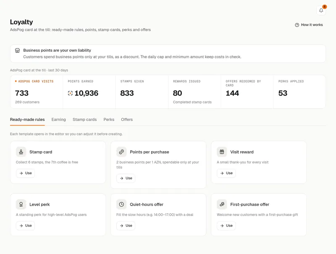Click the Points per purchase coins icon
The image size is (336, 254).
tap(121, 152)
